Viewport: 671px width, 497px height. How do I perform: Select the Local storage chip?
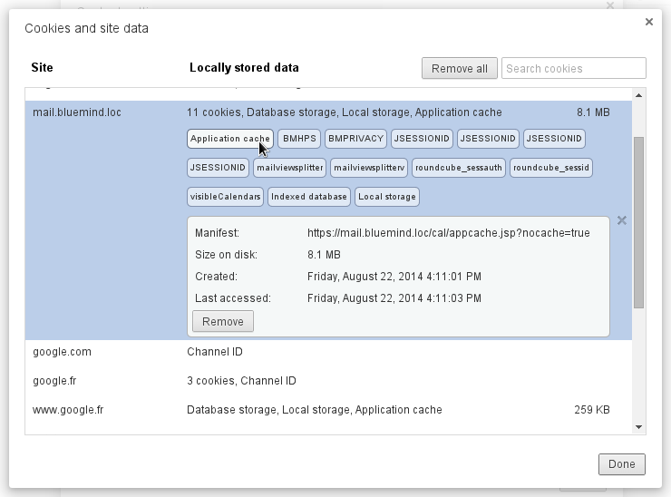pos(387,197)
